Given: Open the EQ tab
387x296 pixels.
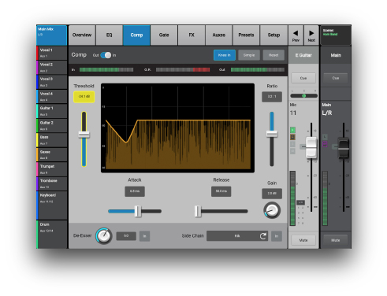Looking at the screenshot, I should pyautogui.click(x=110, y=35).
